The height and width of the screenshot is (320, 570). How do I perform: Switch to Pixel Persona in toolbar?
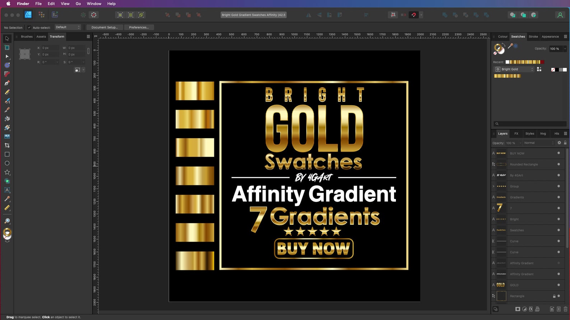click(42, 15)
